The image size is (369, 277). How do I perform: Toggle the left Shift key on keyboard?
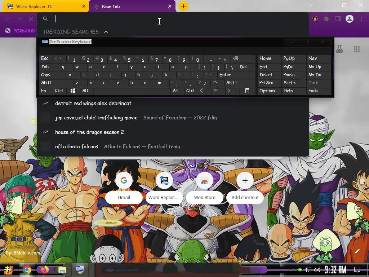pyautogui.click(x=56, y=83)
